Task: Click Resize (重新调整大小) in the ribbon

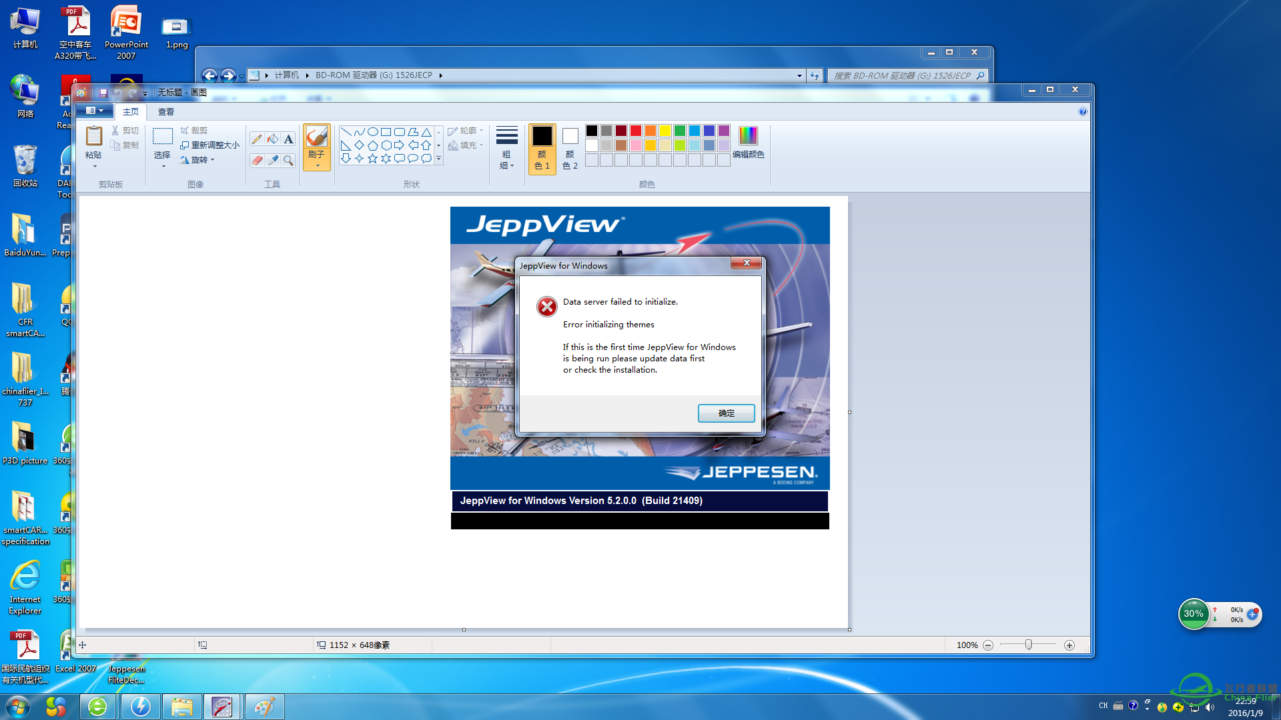Action: (209, 145)
